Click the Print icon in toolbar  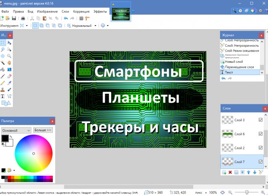[23, 18]
